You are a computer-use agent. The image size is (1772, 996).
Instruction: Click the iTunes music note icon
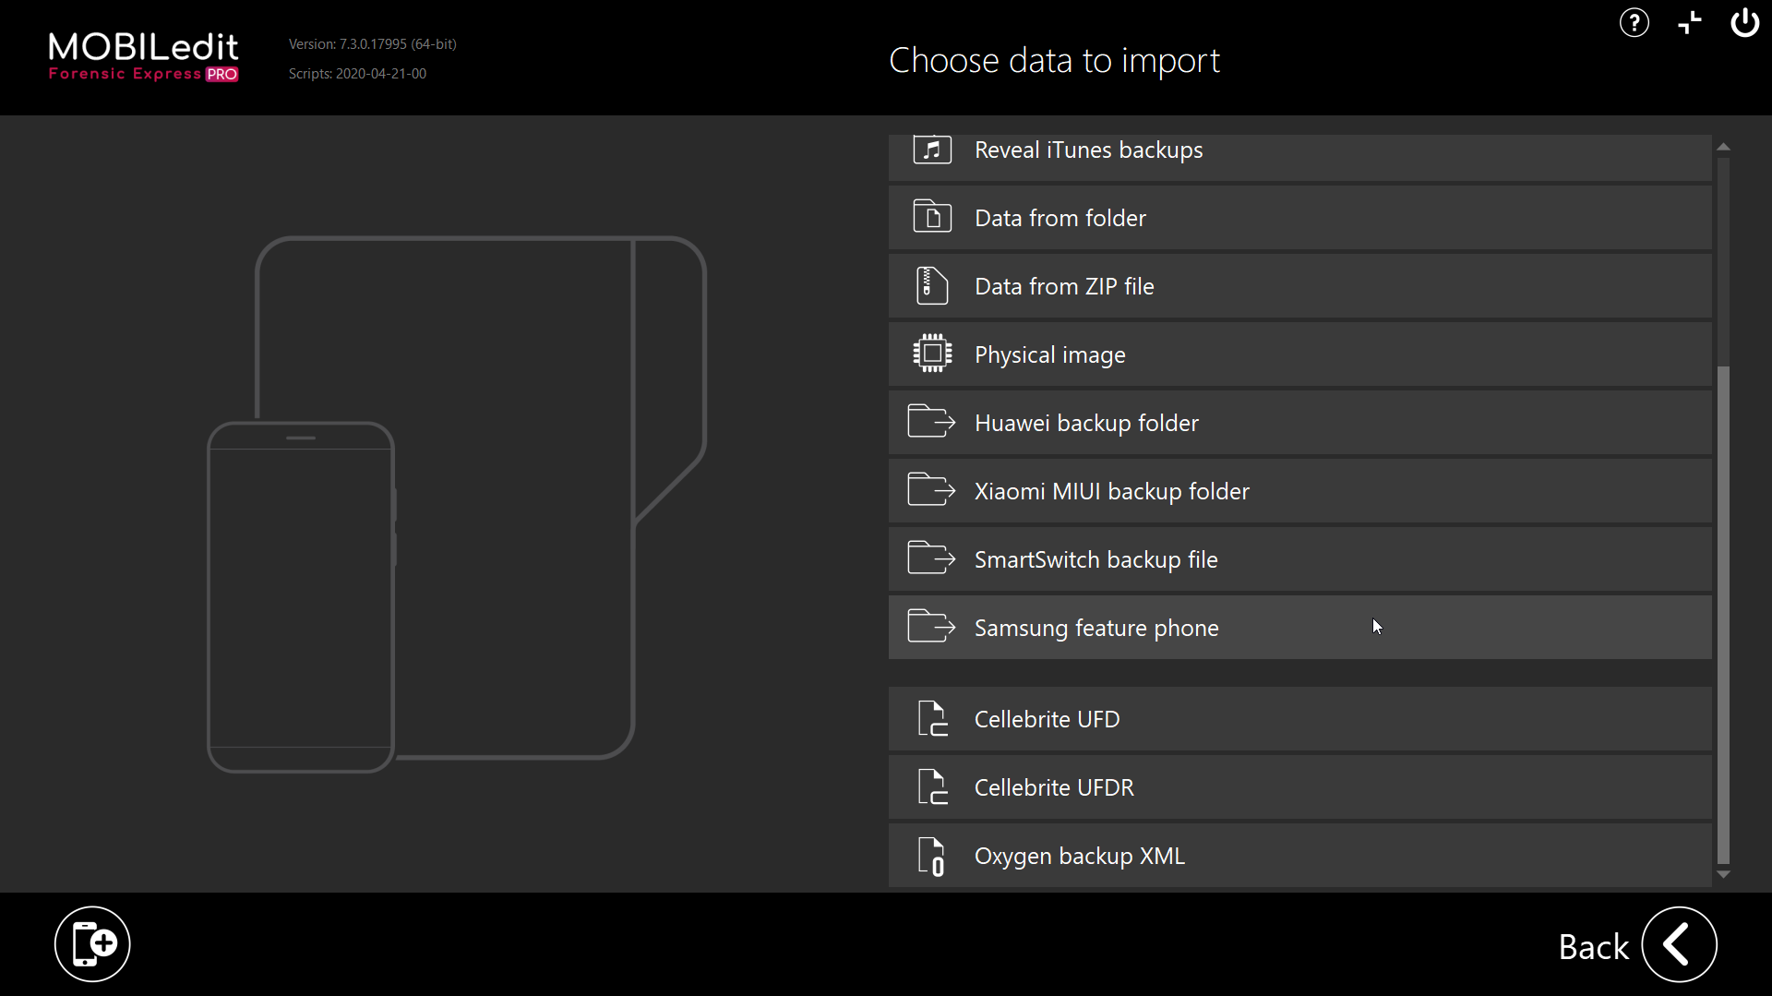(932, 150)
